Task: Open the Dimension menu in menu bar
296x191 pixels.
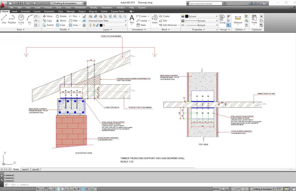Action: (x=81, y=7)
